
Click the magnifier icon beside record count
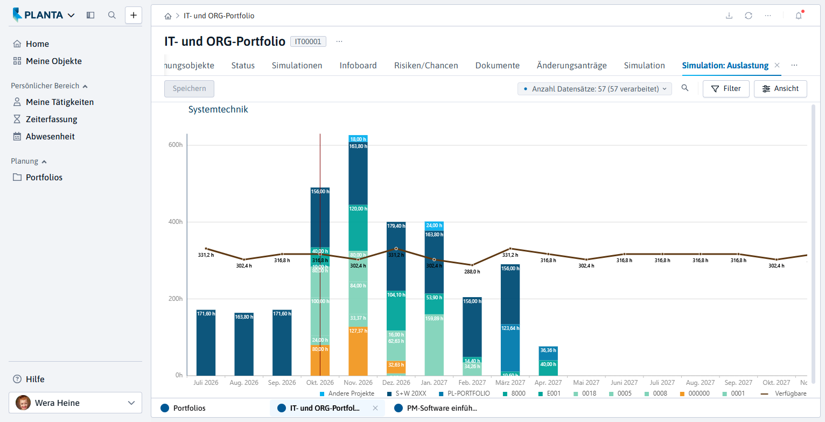click(x=685, y=88)
